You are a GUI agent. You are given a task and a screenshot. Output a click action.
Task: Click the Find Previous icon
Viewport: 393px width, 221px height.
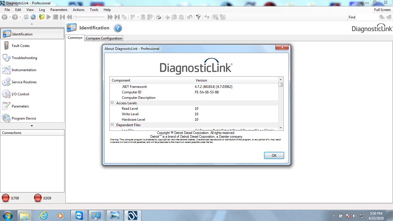click(382, 17)
